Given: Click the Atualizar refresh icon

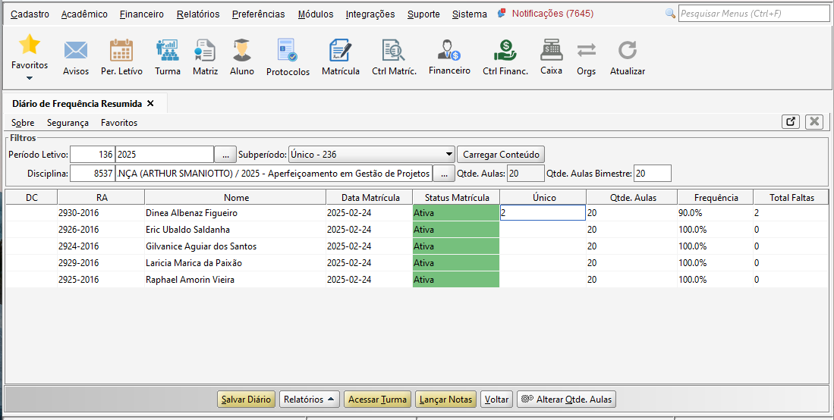Looking at the screenshot, I should [x=627, y=51].
